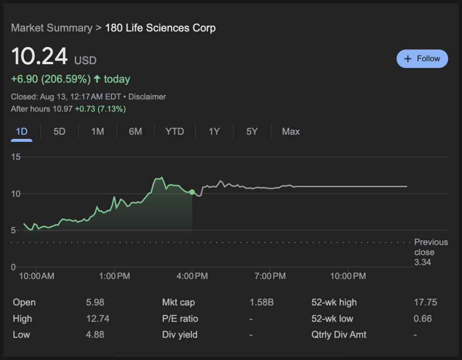Screen dimensions: 462x360
Task: Click the 10:00 AM axis label
Action: coord(36,276)
